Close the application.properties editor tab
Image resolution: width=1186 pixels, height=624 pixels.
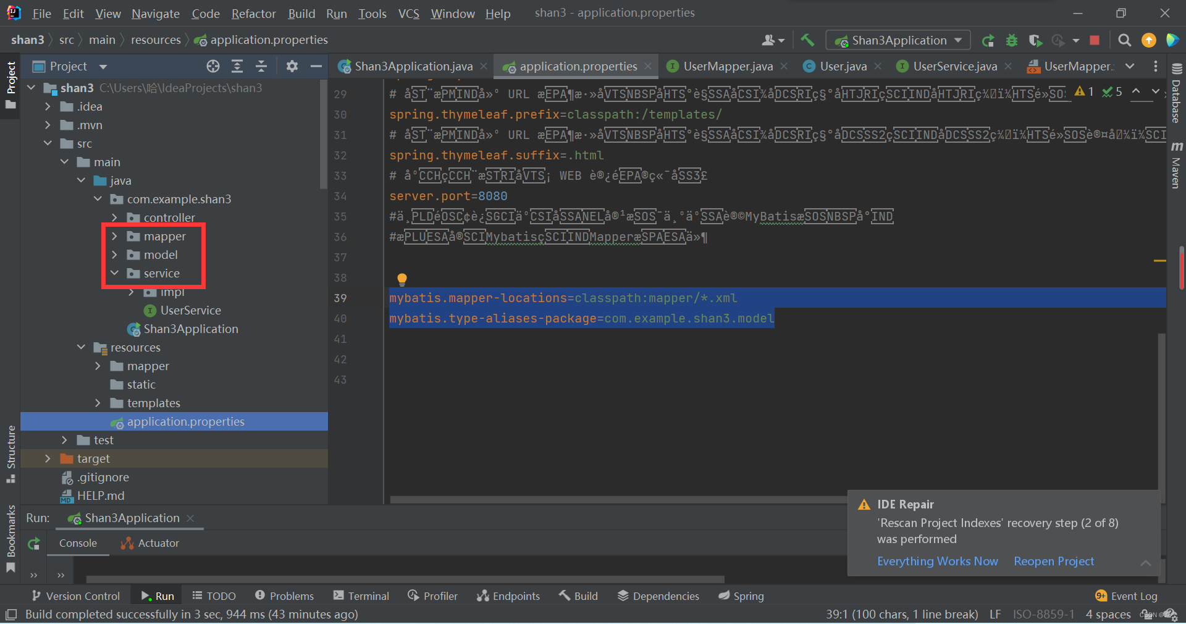(x=648, y=66)
